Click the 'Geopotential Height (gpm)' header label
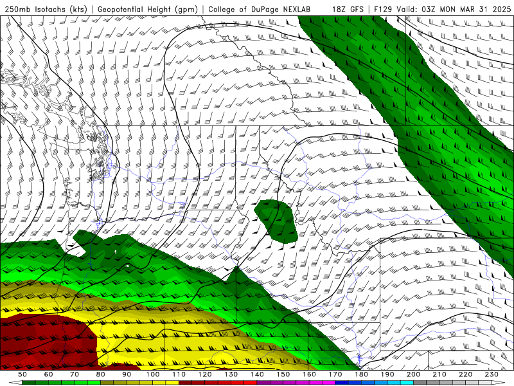 (x=148, y=10)
